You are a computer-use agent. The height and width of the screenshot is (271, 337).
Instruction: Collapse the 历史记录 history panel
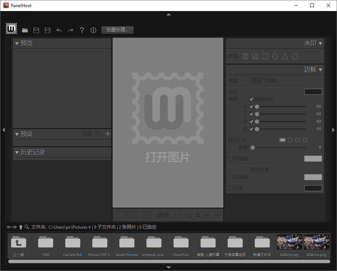pos(17,152)
